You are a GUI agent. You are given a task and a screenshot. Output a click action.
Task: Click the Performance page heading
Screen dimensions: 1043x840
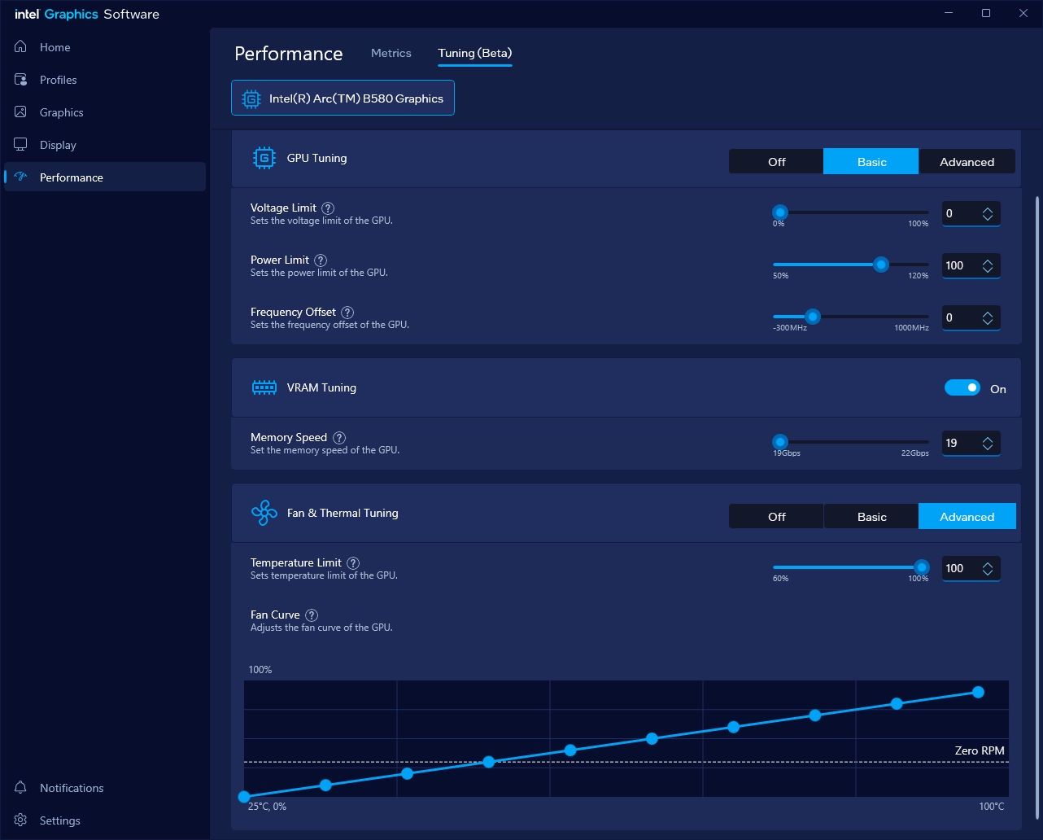(x=289, y=54)
